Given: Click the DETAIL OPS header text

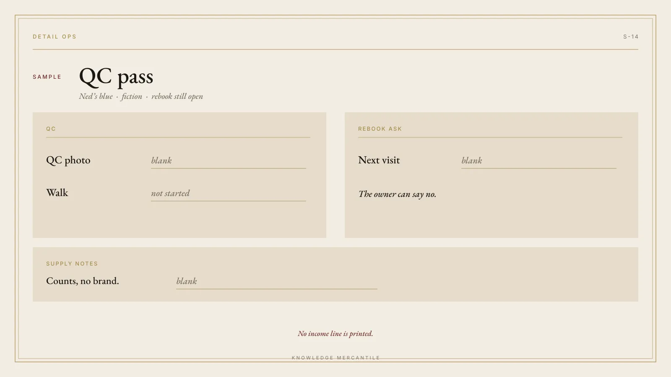Looking at the screenshot, I should coord(55,36).
